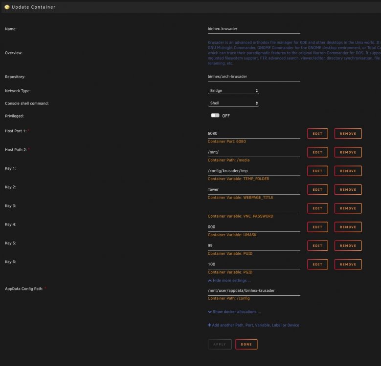Click the Update Container heading

[x=34, y=7]
